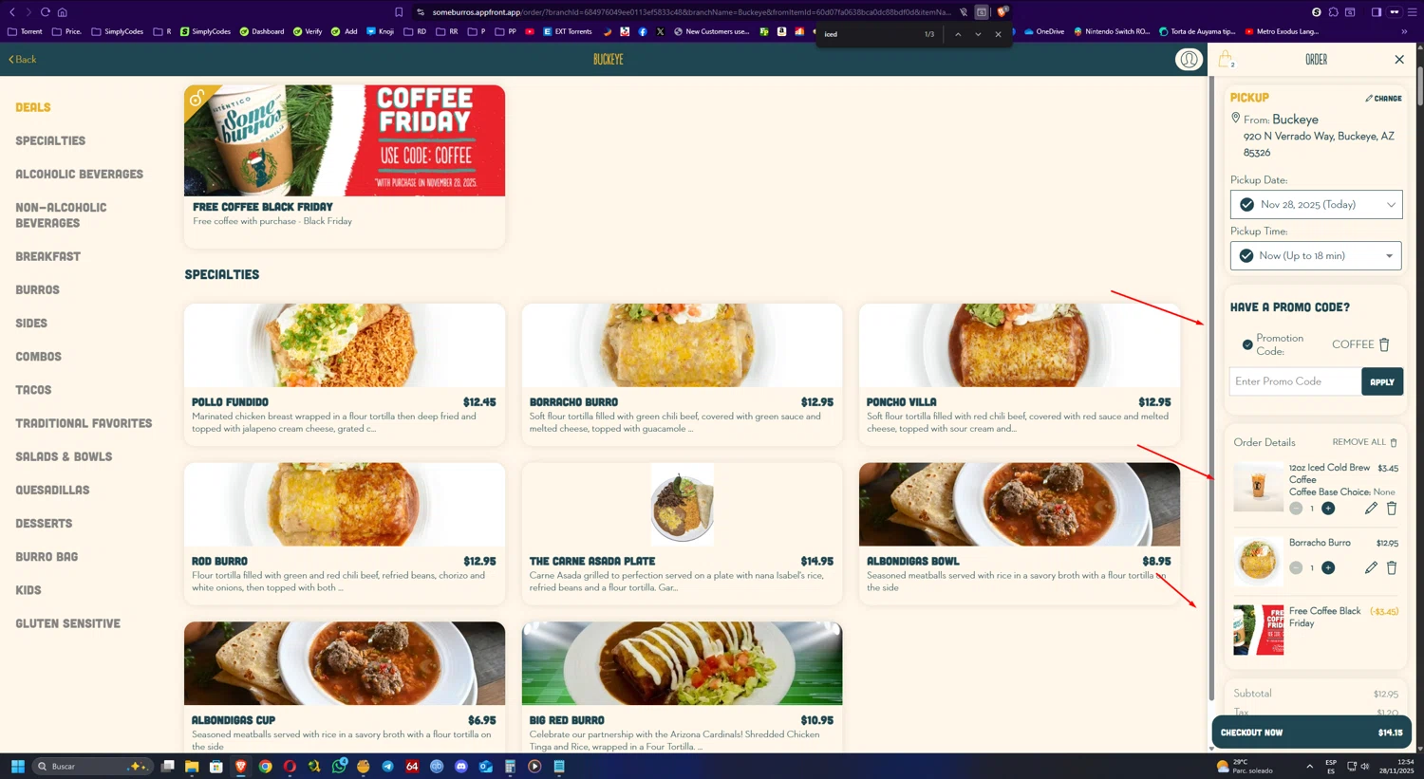The image size is (1424, 779).
Task: Click the browser reload icon
Action: pyautogui.click(x=45, y=12)
